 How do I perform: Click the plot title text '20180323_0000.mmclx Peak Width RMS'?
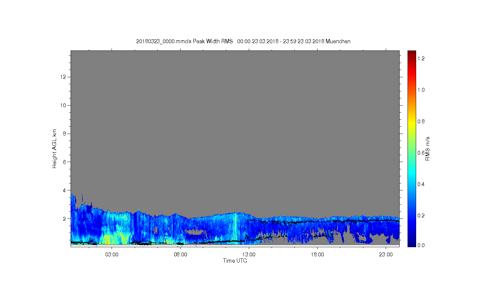tap(184, 41)
